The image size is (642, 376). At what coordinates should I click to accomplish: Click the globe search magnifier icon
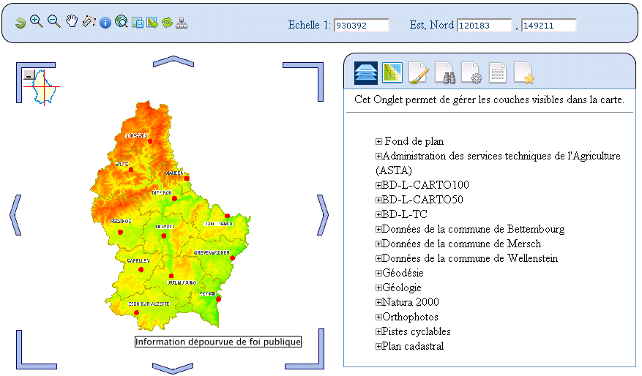coord(122,22)
